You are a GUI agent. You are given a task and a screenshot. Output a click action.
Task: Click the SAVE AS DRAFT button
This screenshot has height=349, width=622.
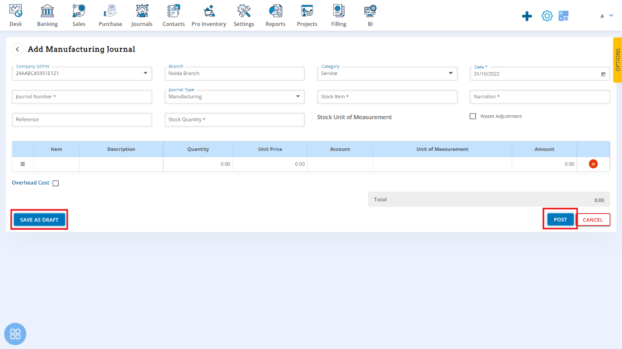coord(39,220)
